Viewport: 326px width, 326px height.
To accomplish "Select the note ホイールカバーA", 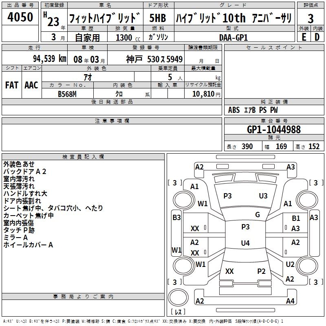I will (x=28, y=245).
